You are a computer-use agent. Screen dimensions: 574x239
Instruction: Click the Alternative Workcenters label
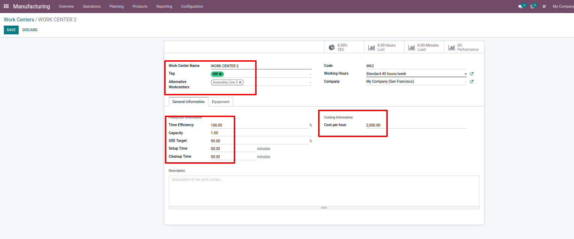[x=179, y=84]
